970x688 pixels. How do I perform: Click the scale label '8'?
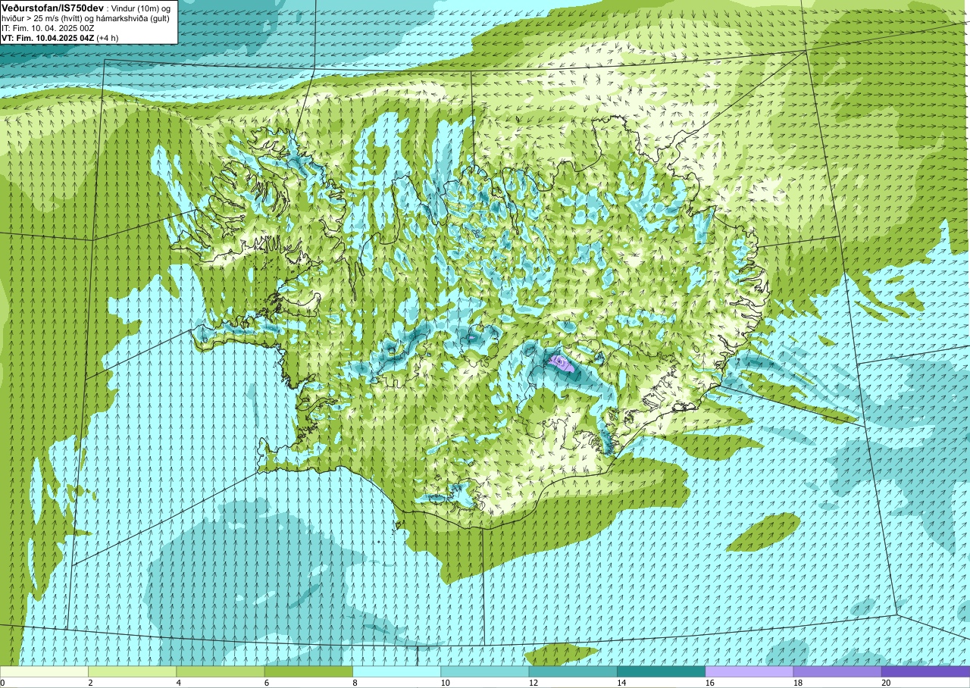355,683
